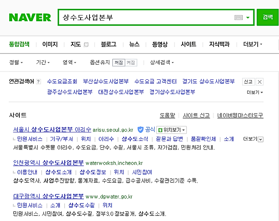
Task: Click 위치 sublink under Incheon result
Action: 119,172
